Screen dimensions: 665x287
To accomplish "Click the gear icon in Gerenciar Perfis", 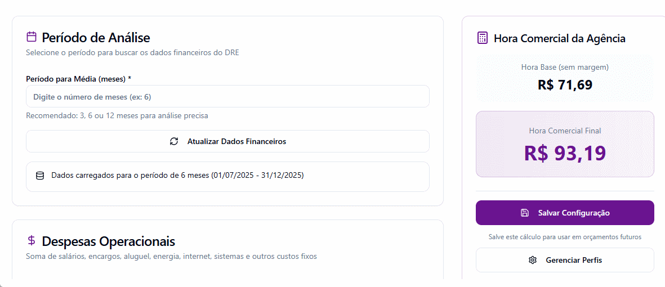I will coord(533,260).
